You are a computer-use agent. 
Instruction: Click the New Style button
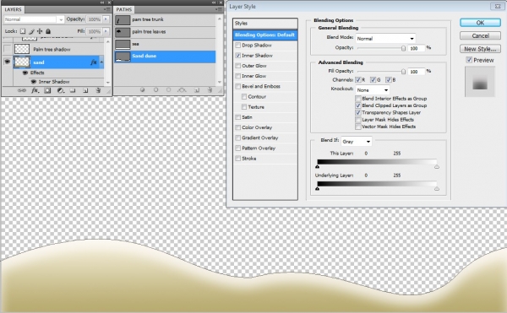click(x=480, y=49)
